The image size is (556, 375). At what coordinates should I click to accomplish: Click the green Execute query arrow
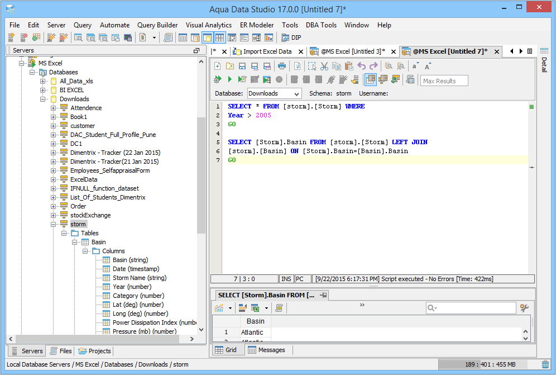click(x=229, y=80)
